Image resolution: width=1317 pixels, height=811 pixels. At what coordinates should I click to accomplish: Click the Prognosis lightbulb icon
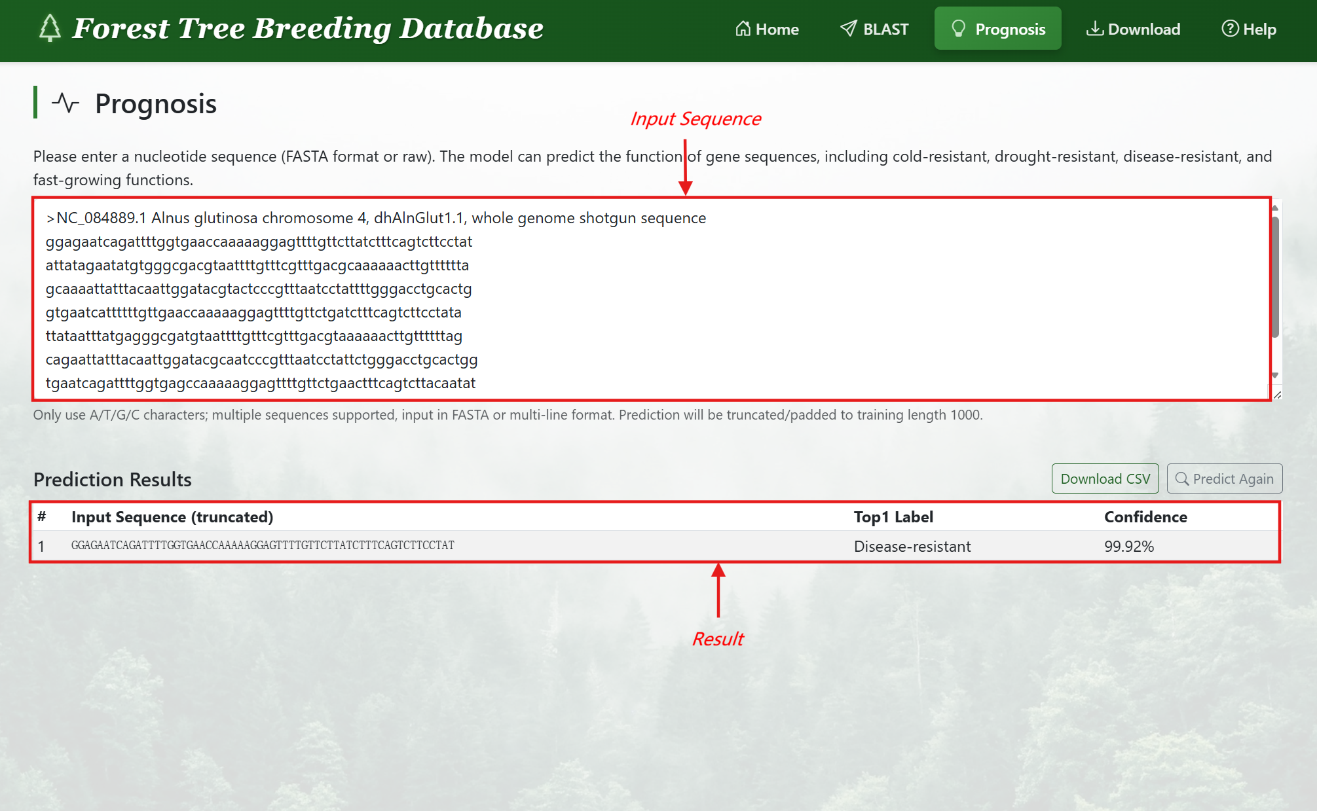tap(958, 29)
